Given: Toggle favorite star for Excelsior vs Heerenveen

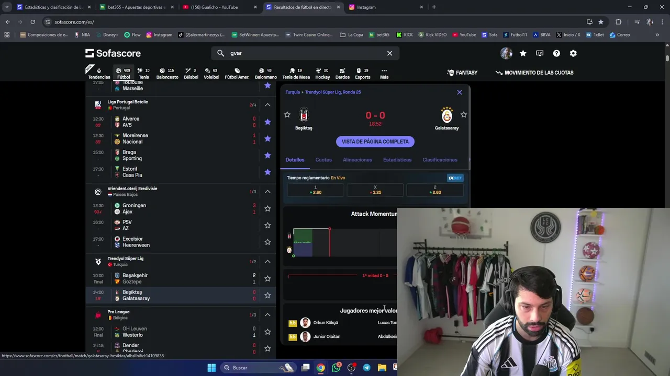Looking at the screenshot, I should pos(267,242).
